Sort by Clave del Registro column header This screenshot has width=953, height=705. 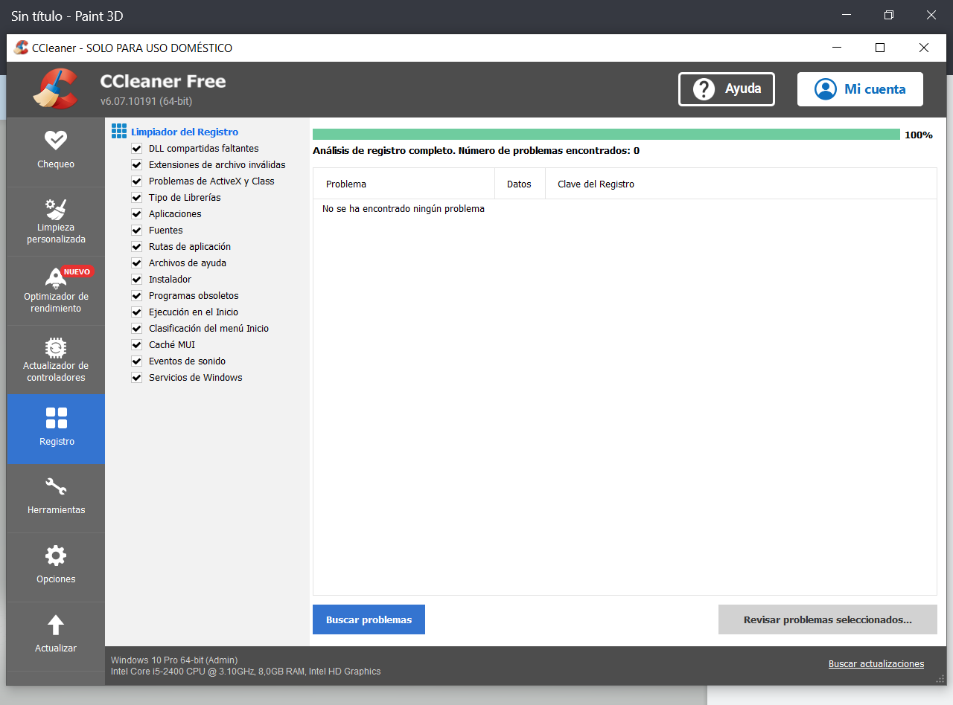(741, 184)
